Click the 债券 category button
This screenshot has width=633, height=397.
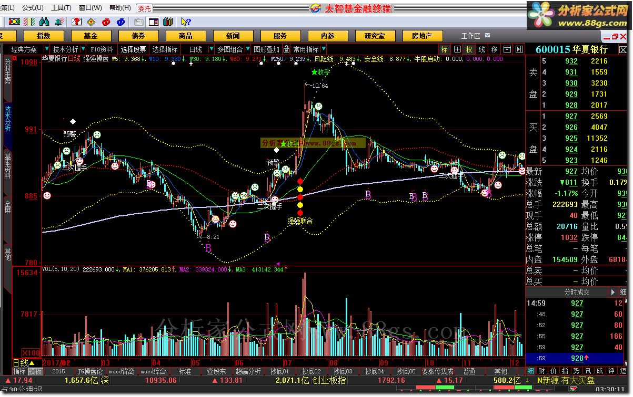(x=138, y=36)
